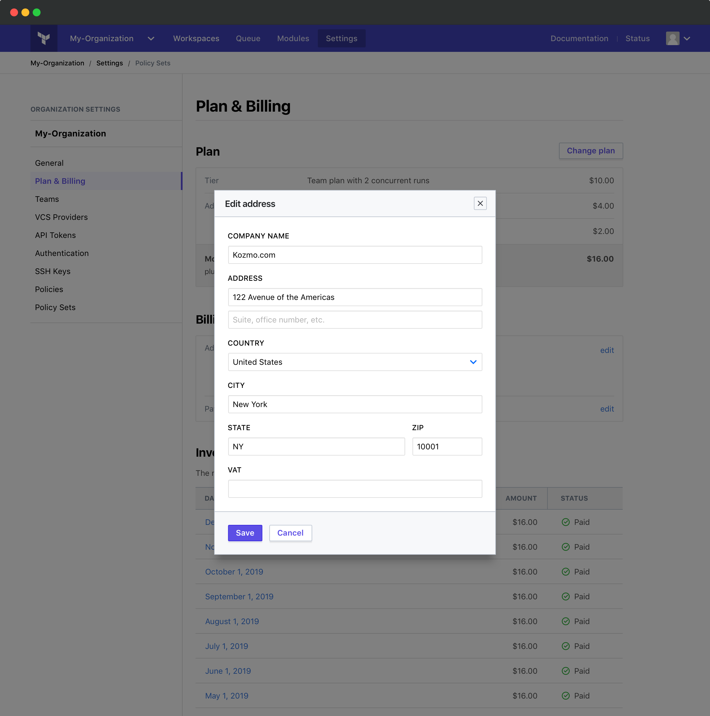
Task: Expand the My-Organization switcher dropdown
Action: pyautogui.click(x=151, y=39)
